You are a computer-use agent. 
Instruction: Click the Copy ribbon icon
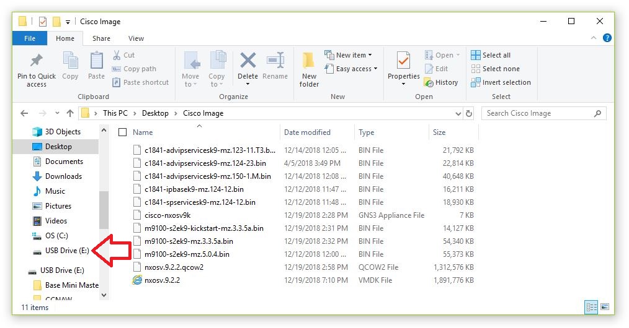click(71, 61)
